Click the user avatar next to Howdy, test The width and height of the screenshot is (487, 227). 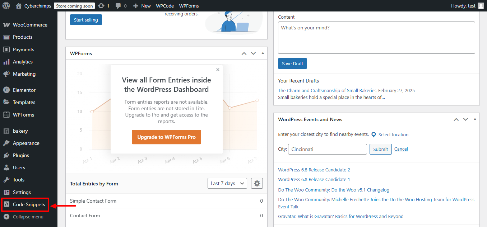[x=481, y=6]
